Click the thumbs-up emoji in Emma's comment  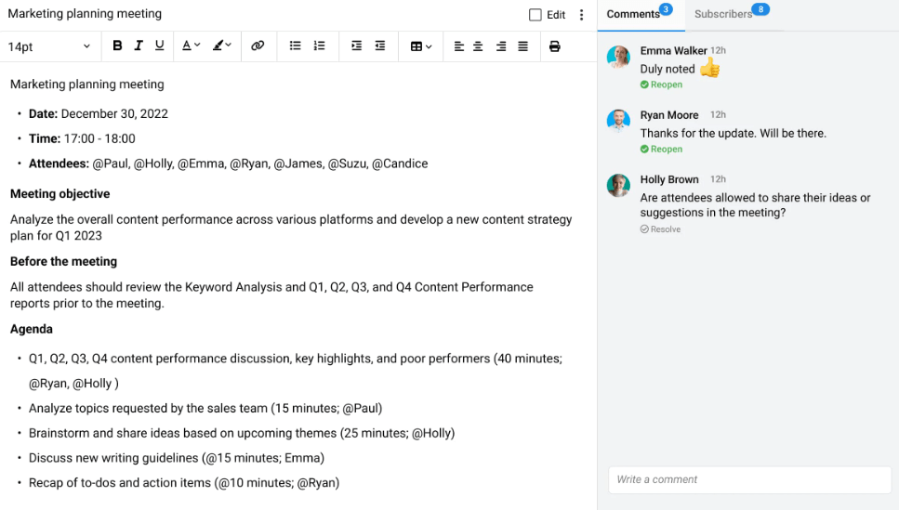pyautogui.click(x=709, y=68)
